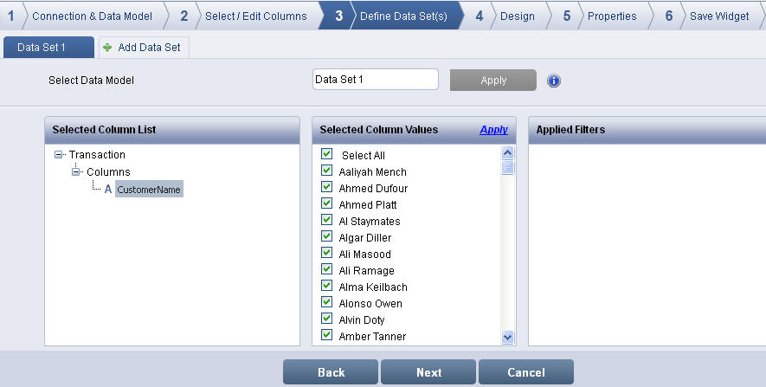Viewport: 766px width, 387px height.
Task: Toggle the Select All checkbox
Action: pyautogui.click(x=327, y=154)
